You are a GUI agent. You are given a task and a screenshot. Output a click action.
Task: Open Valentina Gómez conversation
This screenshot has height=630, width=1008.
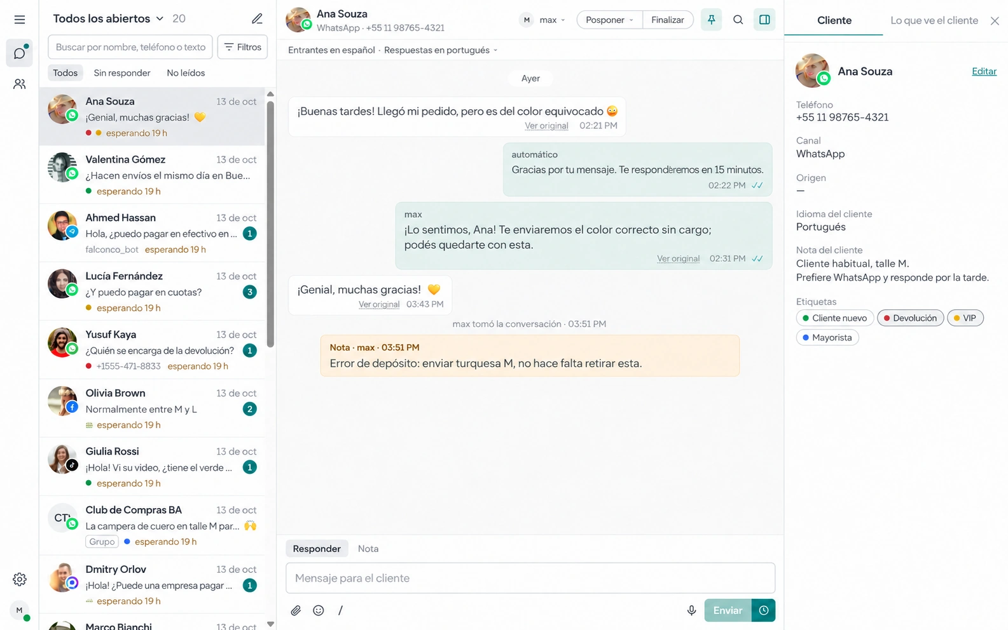[x=152, y=175]
